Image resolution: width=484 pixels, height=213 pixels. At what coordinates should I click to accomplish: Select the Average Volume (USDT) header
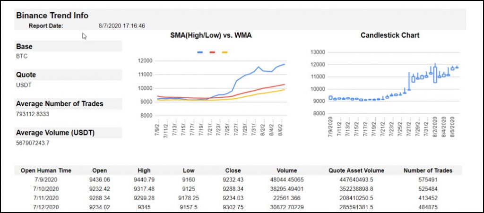pyautogui.click(x=68, y=133)
